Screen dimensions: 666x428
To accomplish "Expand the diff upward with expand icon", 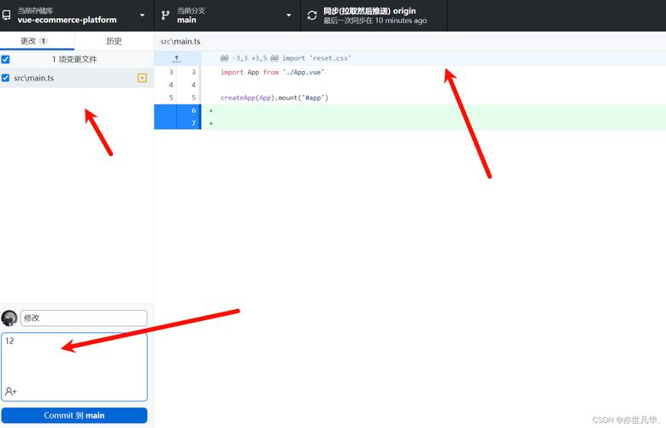I will [177, 58].
